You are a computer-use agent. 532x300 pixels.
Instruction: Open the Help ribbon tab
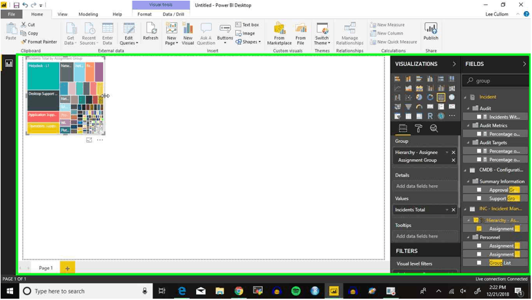[x=117, y=14]
